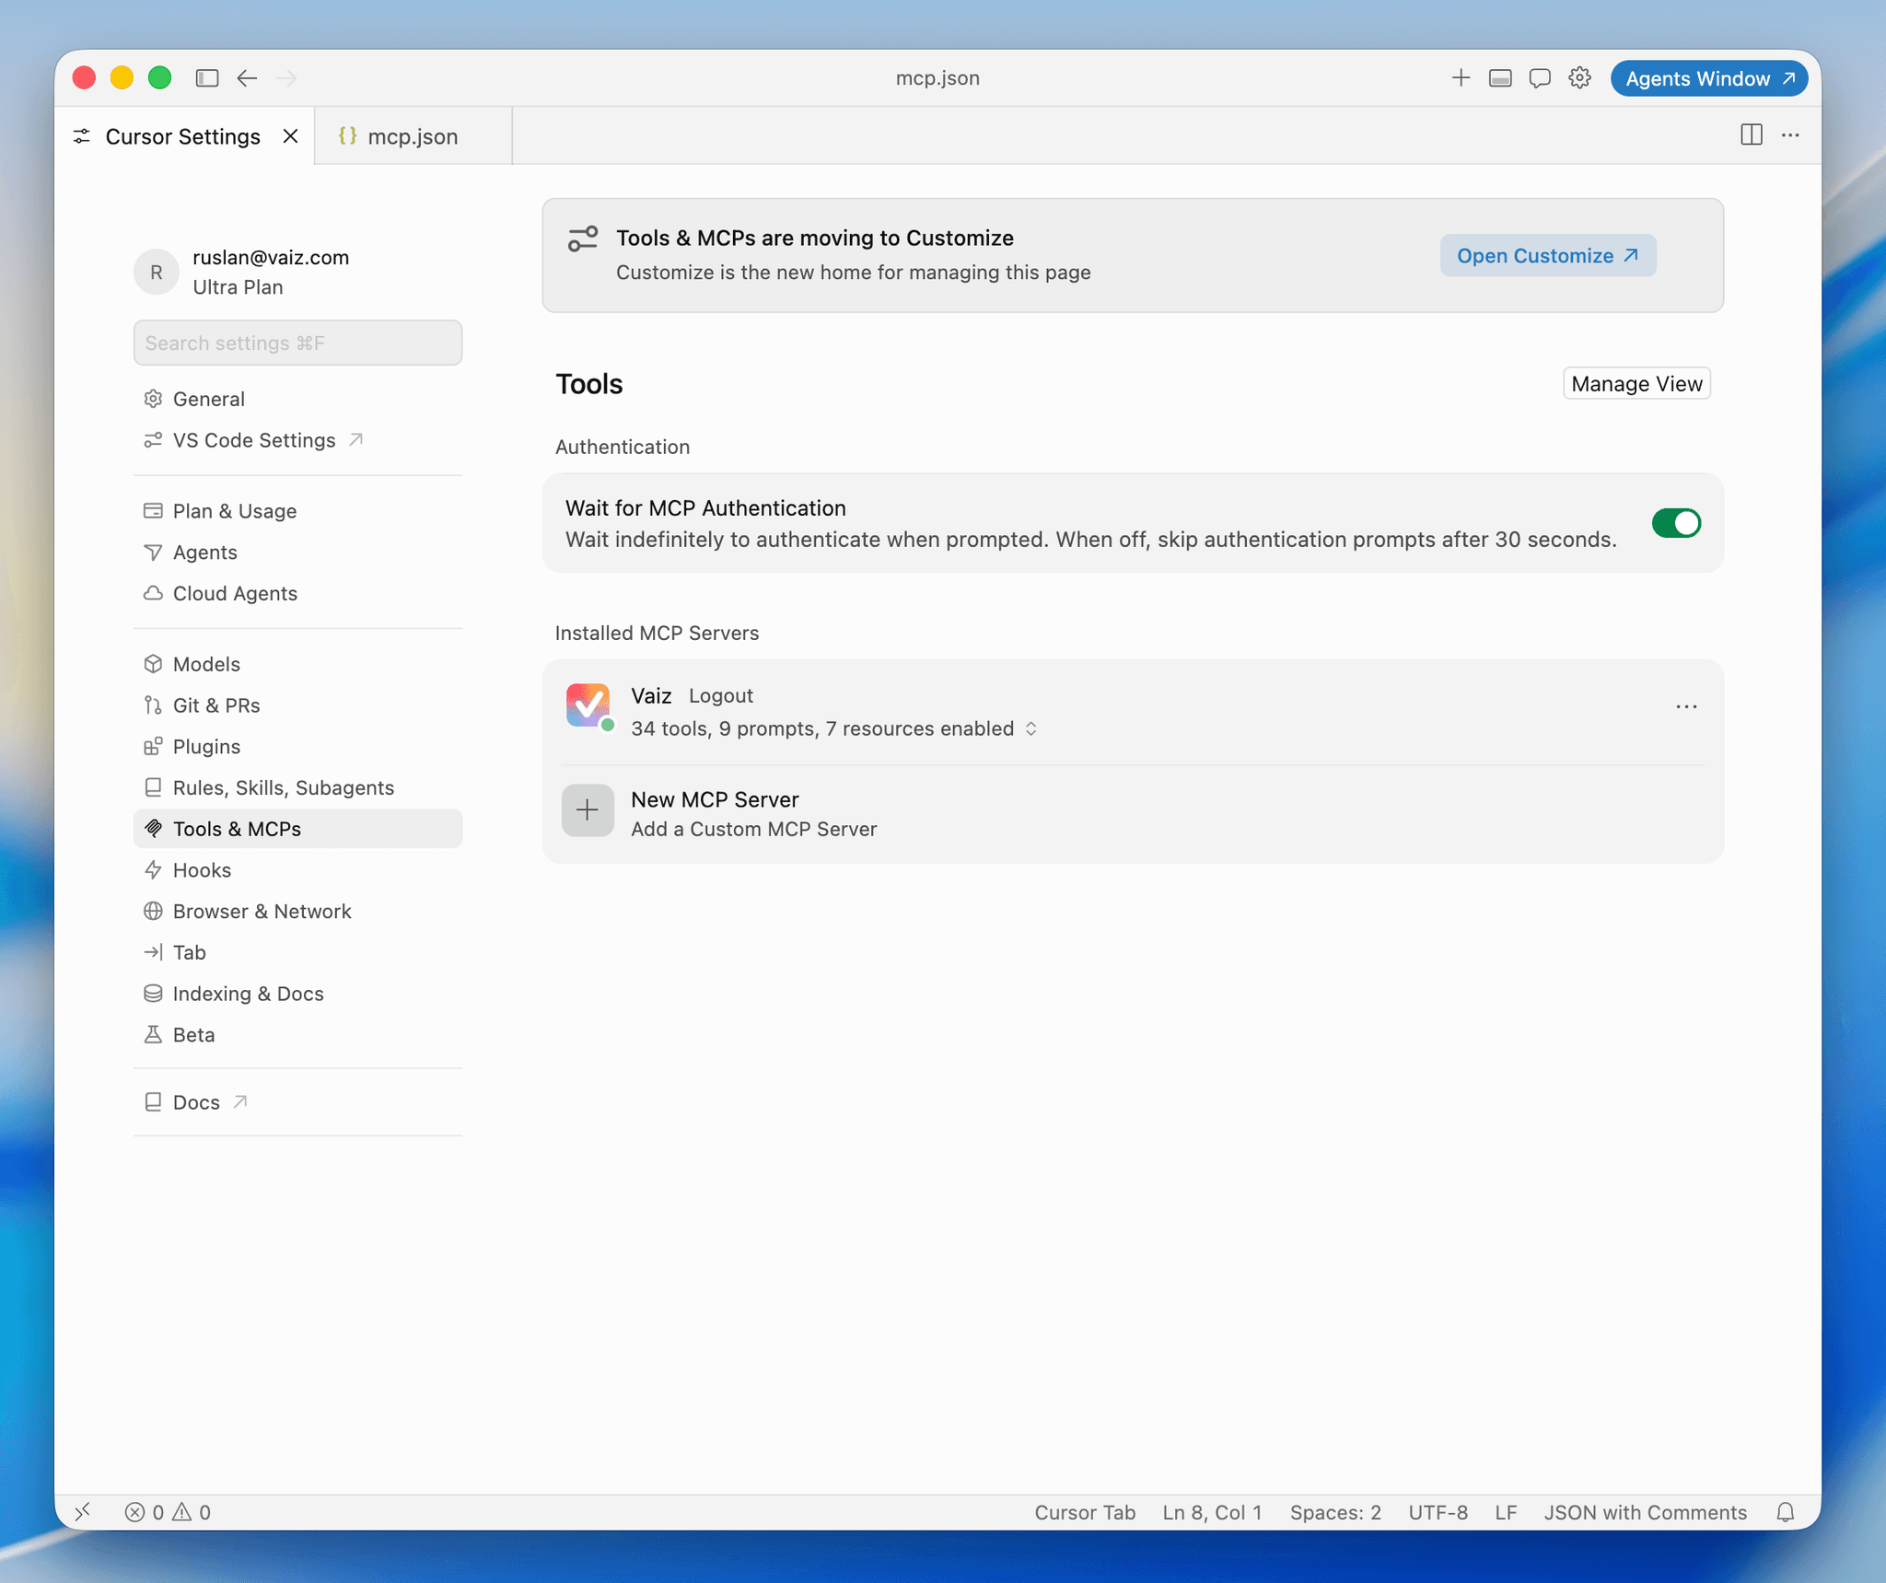
Task: Open the Docs external link
Action: point(297,1102)
